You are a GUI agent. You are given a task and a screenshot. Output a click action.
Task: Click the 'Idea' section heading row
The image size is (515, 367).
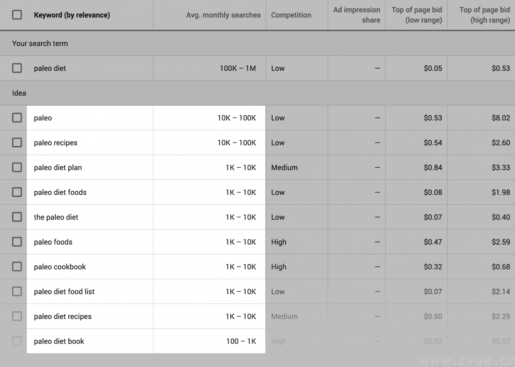pos(19,93)
